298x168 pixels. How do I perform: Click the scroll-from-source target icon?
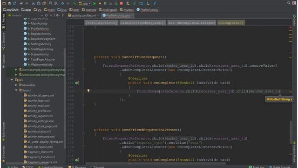[47, 15]
